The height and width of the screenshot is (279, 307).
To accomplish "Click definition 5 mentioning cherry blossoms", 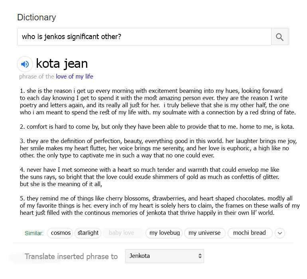I will click(159, 206).
